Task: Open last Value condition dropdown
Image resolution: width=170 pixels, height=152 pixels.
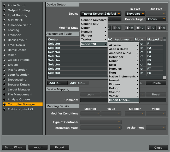Action: point(156,113)
